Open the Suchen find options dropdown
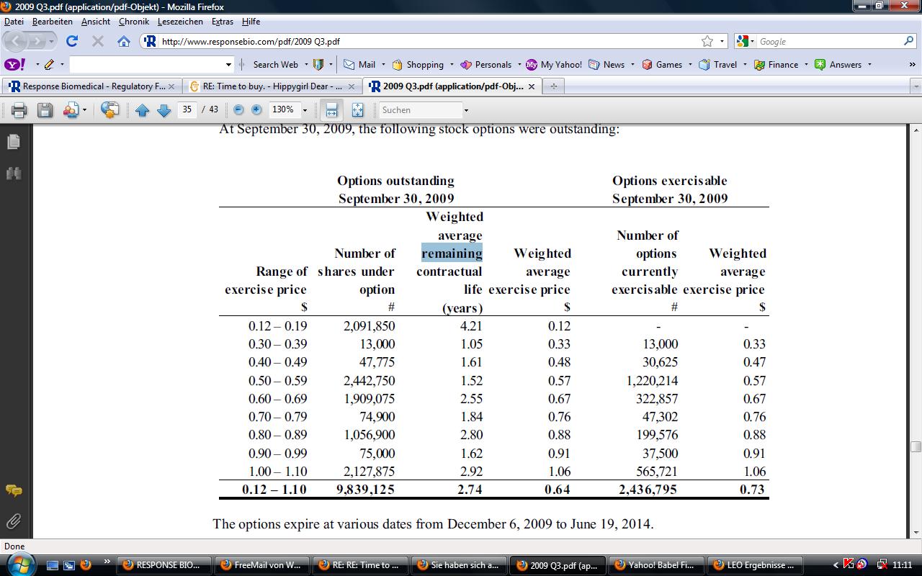This screenshot has height=576, width=922. (x=466, y=110)
